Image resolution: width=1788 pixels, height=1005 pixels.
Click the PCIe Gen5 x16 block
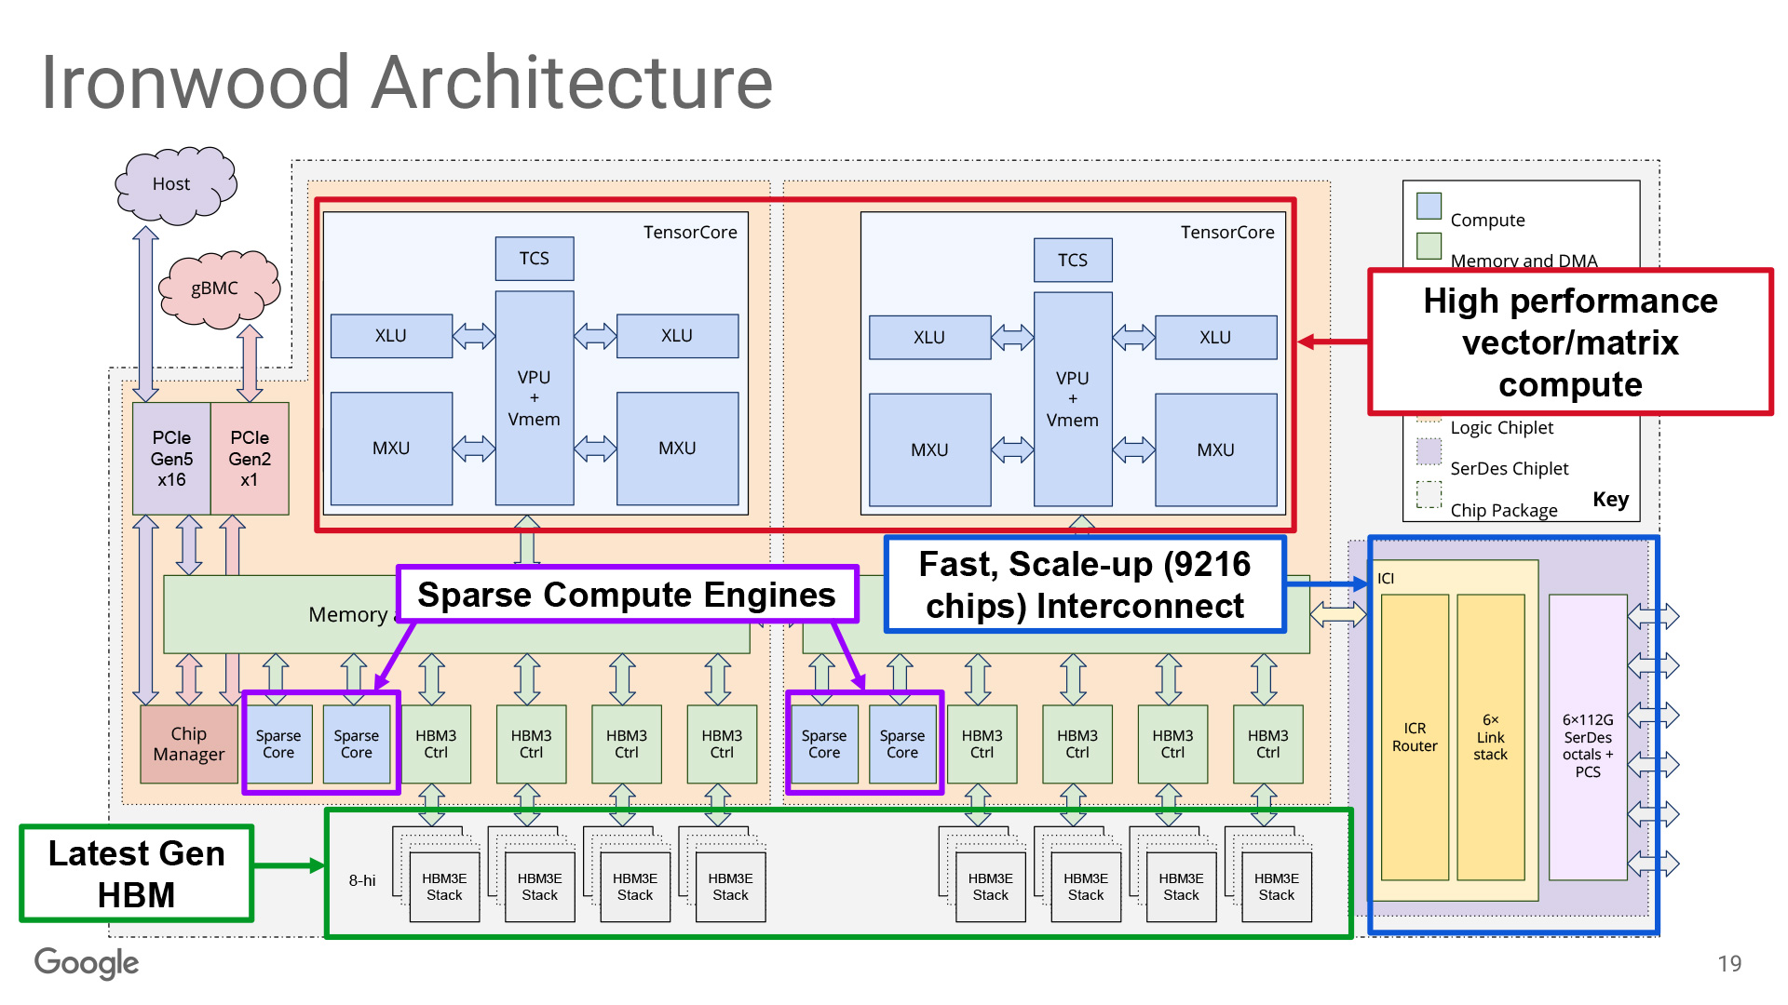[171, 458]
